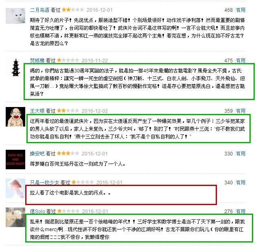Click the three-star rating of 操安吧's review

(68, 153)
